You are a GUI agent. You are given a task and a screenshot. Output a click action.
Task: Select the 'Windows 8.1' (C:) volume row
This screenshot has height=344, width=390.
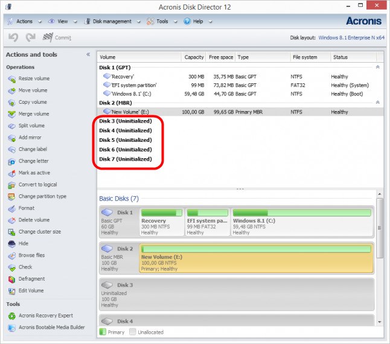[240, 94]
